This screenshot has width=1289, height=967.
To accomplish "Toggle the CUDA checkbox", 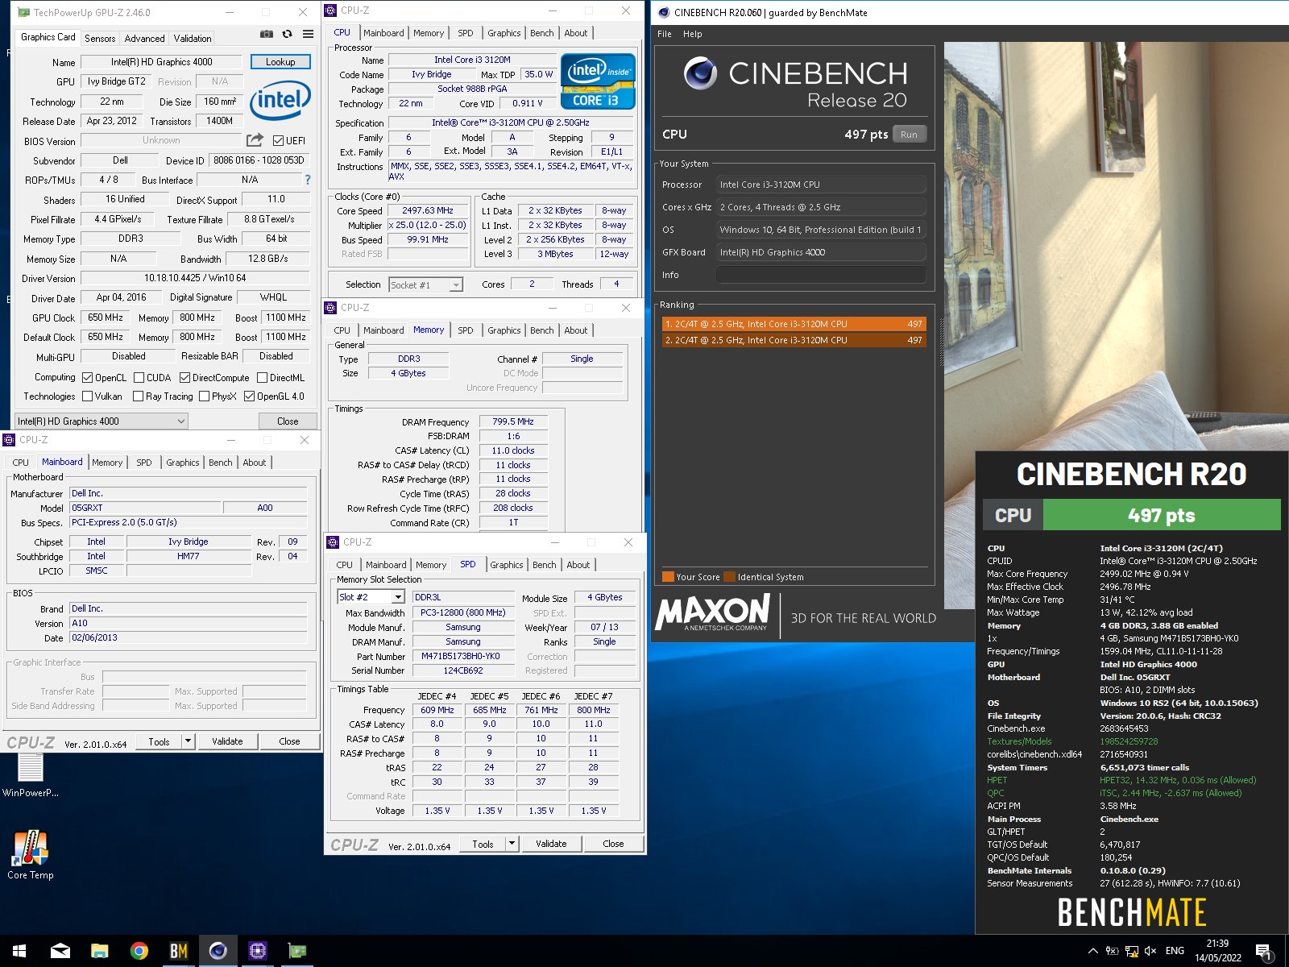I will tap(139, 377).
